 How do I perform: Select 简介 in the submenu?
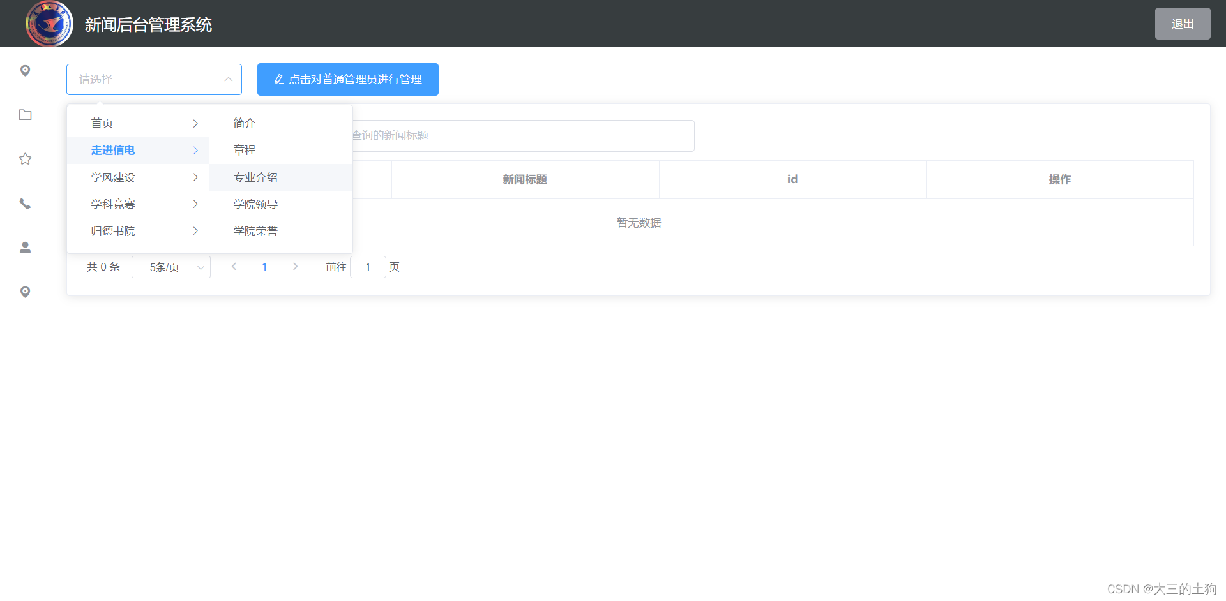tap(281, 123)
